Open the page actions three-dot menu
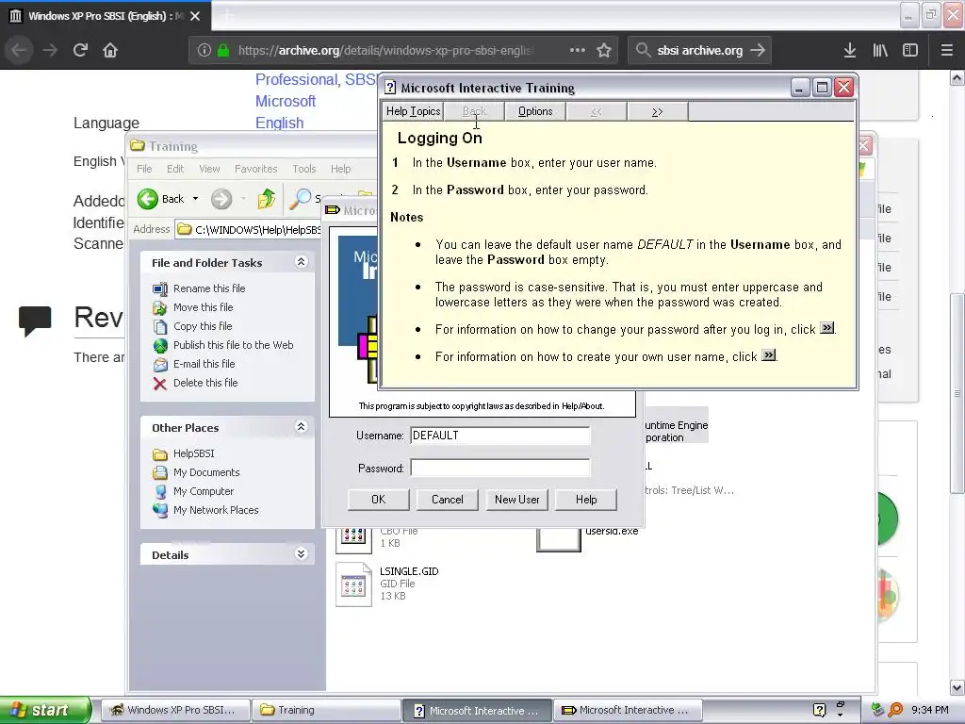Screen dimensions: 965x724 578,50
